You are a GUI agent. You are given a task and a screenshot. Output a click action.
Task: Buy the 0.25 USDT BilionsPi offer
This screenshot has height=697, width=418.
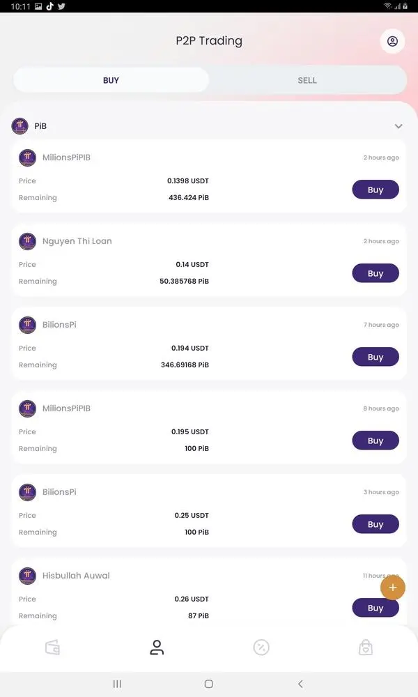coord(376,524)
